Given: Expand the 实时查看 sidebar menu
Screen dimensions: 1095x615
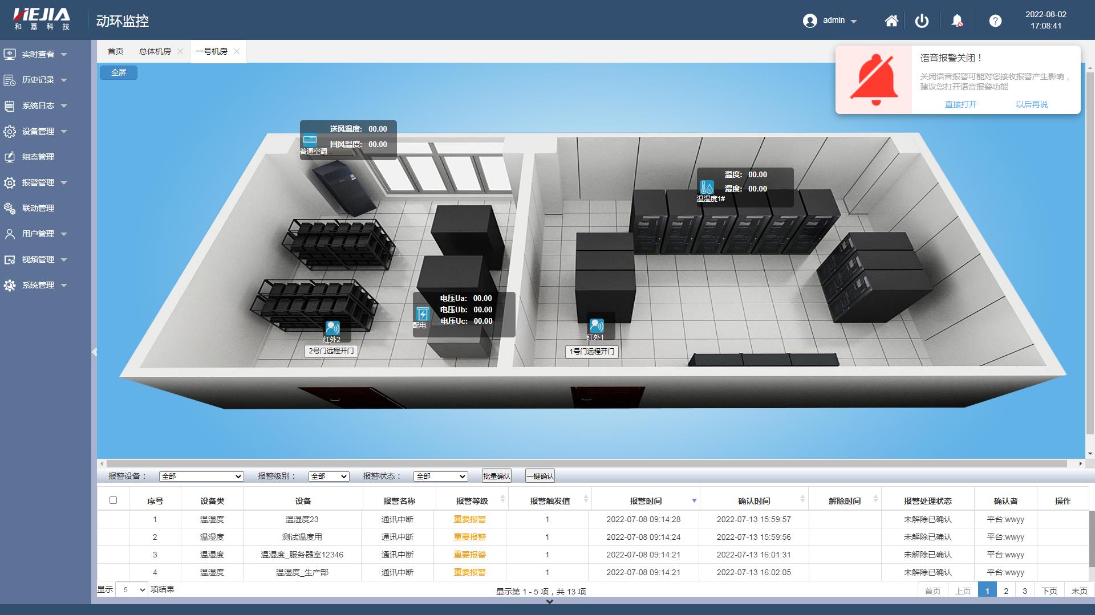Looking at the screenshot, I should point(38,54).
